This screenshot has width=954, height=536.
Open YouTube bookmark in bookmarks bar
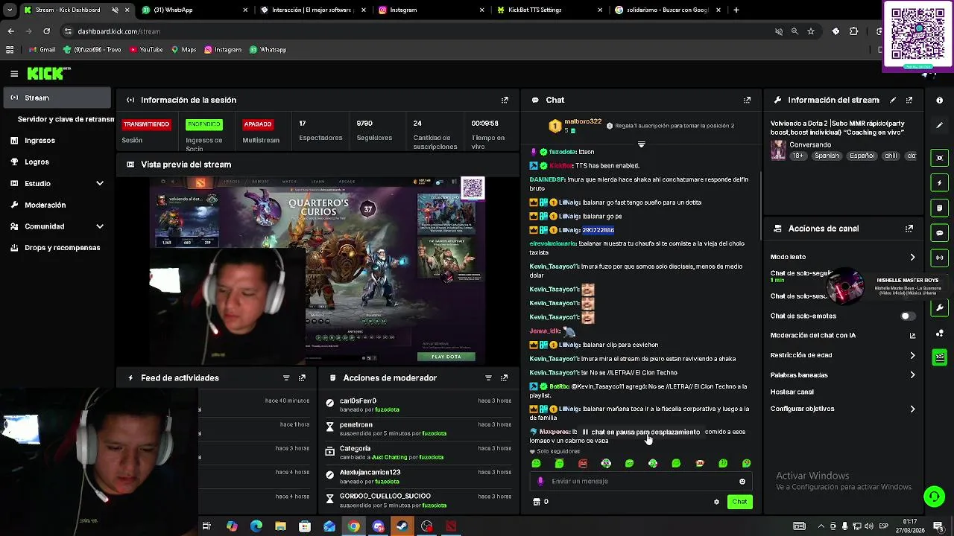(x=146, y=50)
